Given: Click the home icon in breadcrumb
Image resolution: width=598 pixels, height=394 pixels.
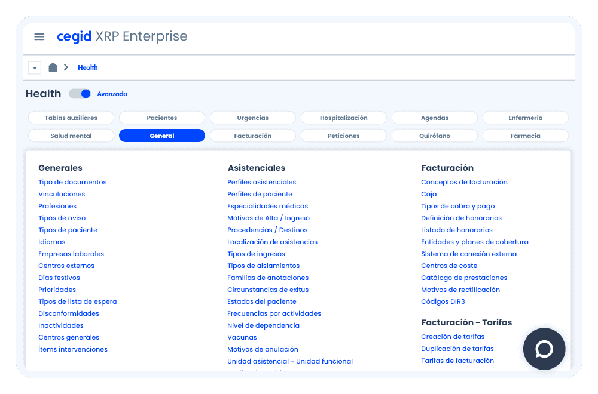Looking at the screenshot, I should point(53,67).
